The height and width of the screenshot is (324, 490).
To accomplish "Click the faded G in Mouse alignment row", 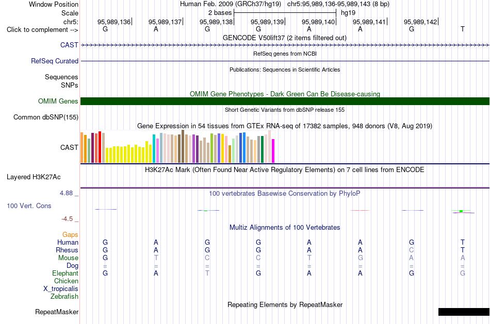I will pyautogui.click(x=361, y=258).
